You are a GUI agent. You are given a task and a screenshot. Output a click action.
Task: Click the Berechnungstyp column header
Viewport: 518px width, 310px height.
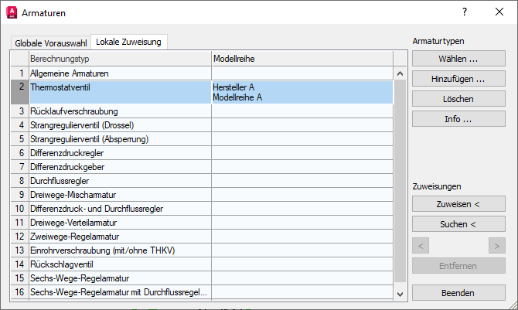click(121, 59)
